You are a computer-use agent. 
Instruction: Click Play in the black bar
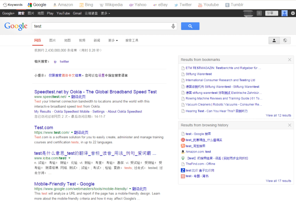50,13
